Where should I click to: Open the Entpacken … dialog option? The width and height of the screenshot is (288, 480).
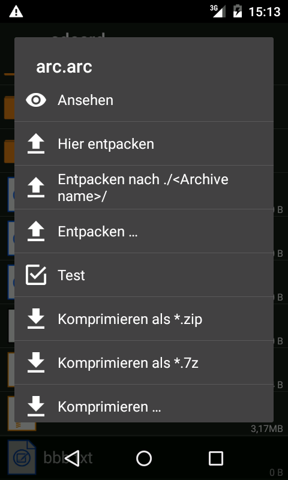[144, 231]
